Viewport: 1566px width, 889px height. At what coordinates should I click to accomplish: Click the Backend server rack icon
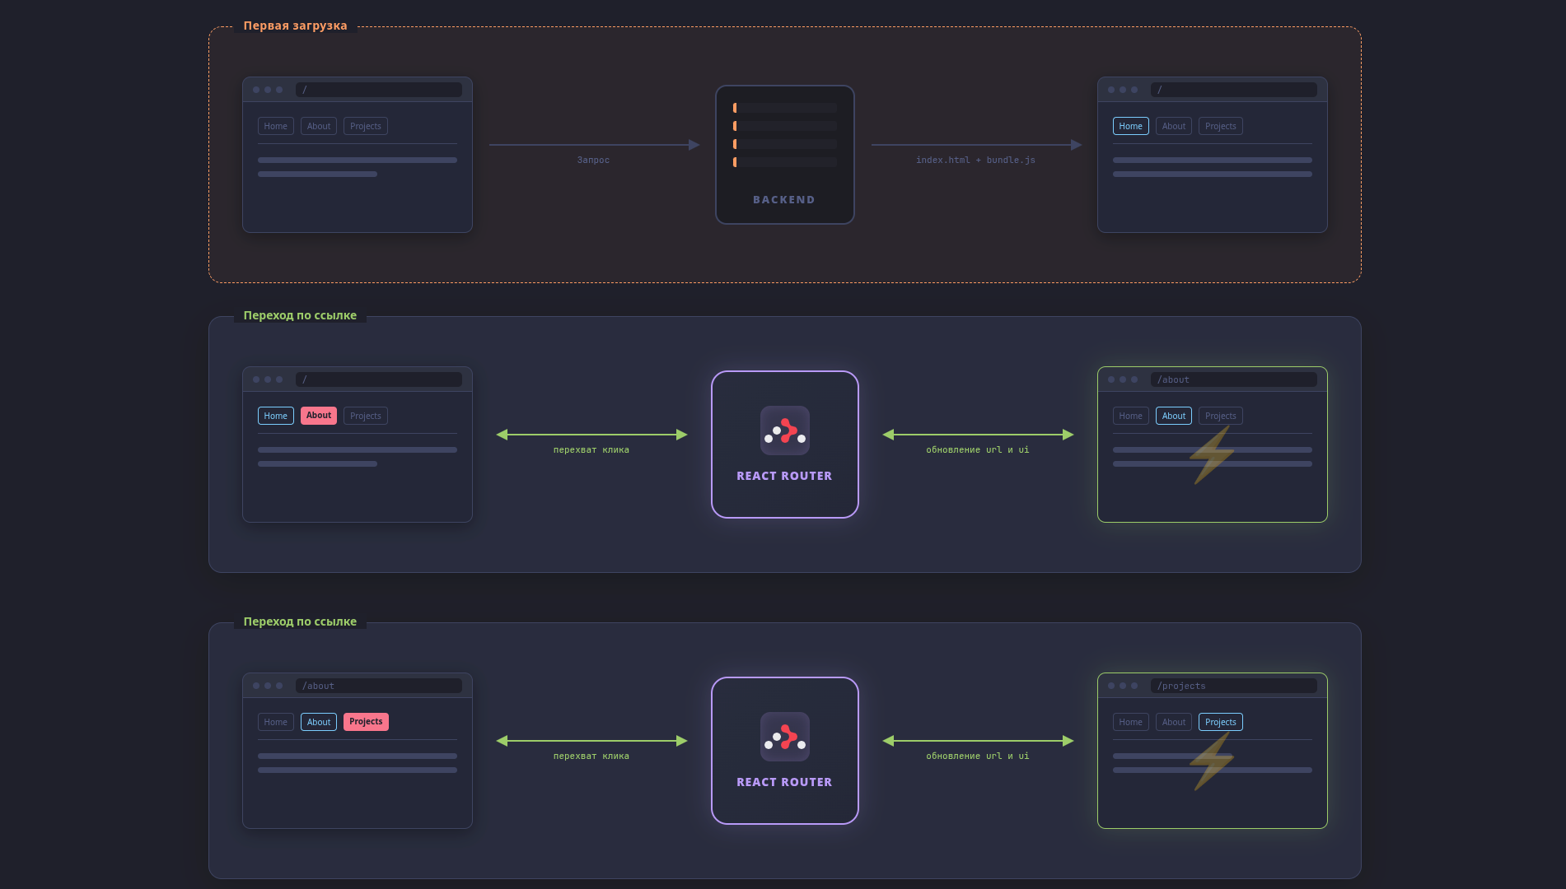784,136
